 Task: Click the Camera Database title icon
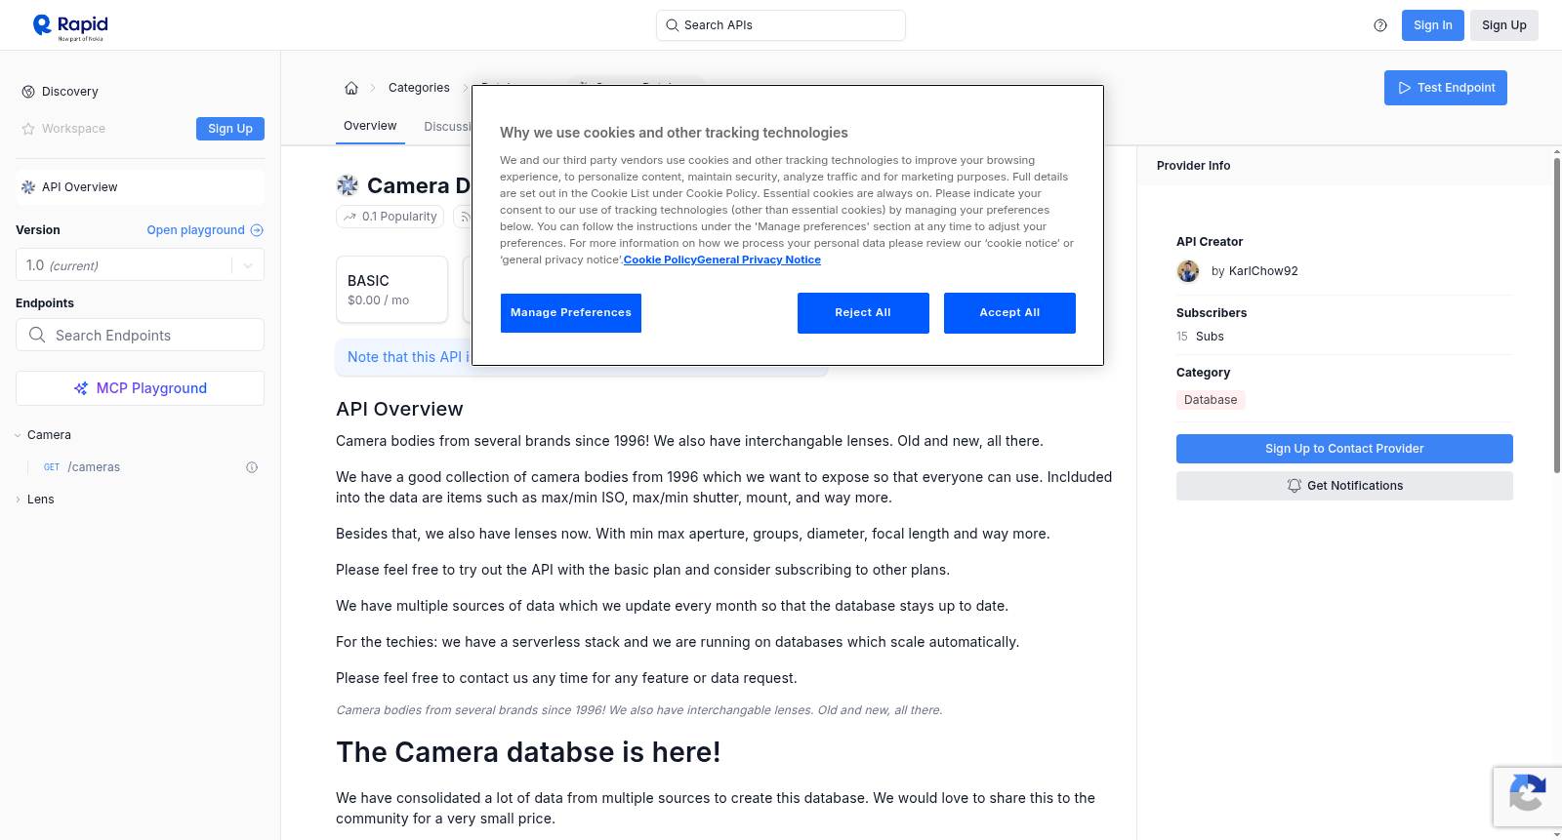(348, 185)
